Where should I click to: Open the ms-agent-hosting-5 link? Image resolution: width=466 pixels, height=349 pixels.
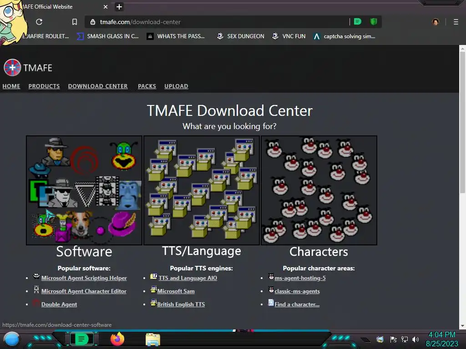300,278
